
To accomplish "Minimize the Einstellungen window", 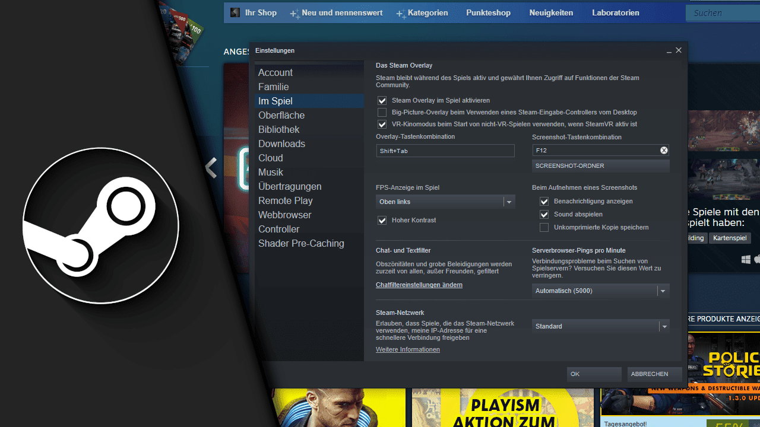I will tap(669, 51).
